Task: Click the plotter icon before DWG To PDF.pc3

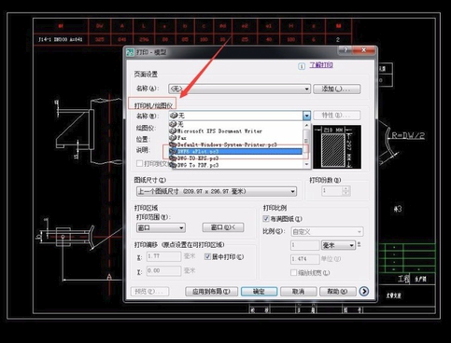Action: point(173,165)
